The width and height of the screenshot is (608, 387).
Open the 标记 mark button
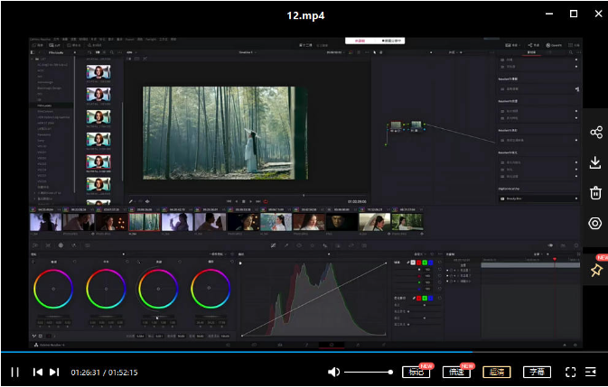416,373
